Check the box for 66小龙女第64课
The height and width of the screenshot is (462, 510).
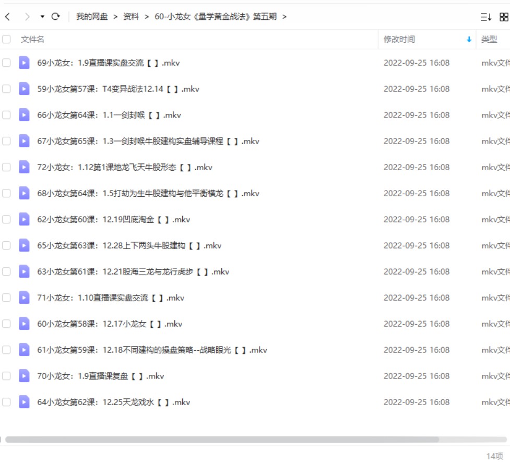pos(6,114)
